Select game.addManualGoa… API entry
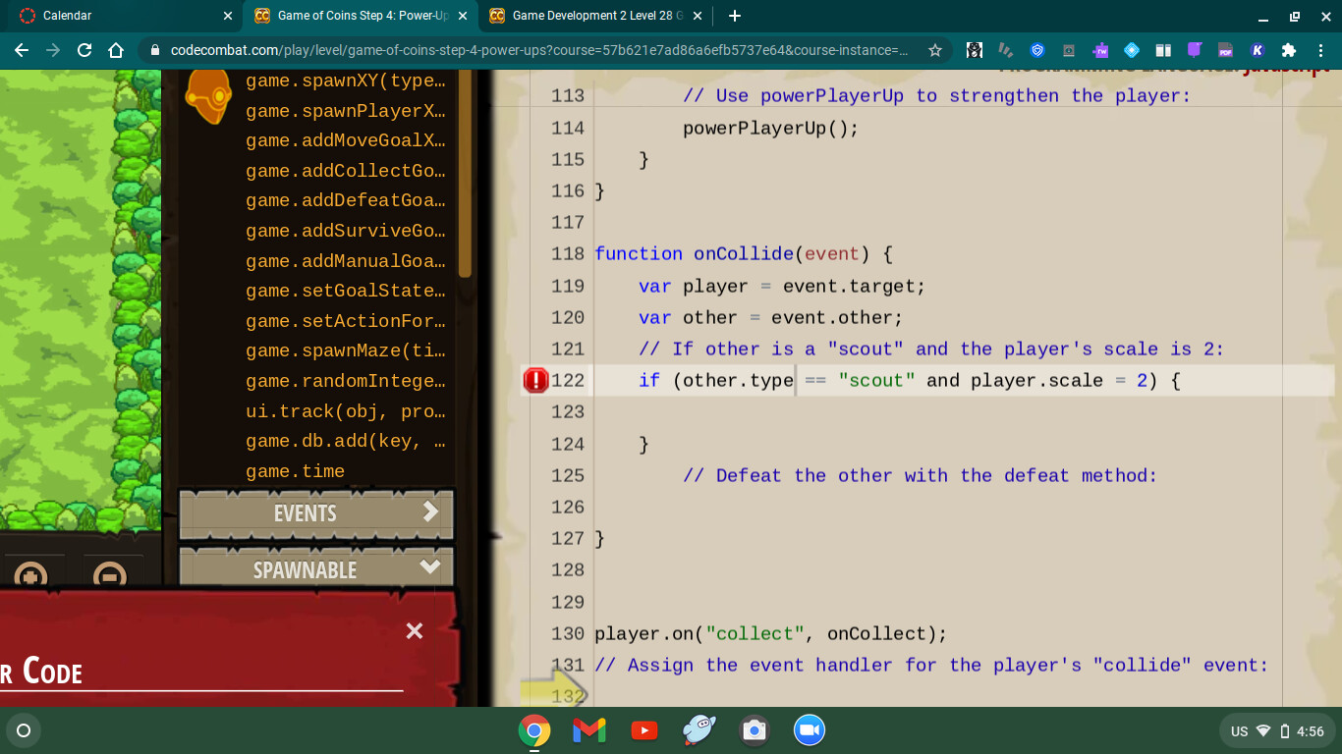This screenshot has width=1342, height=754. coord(346,261)
